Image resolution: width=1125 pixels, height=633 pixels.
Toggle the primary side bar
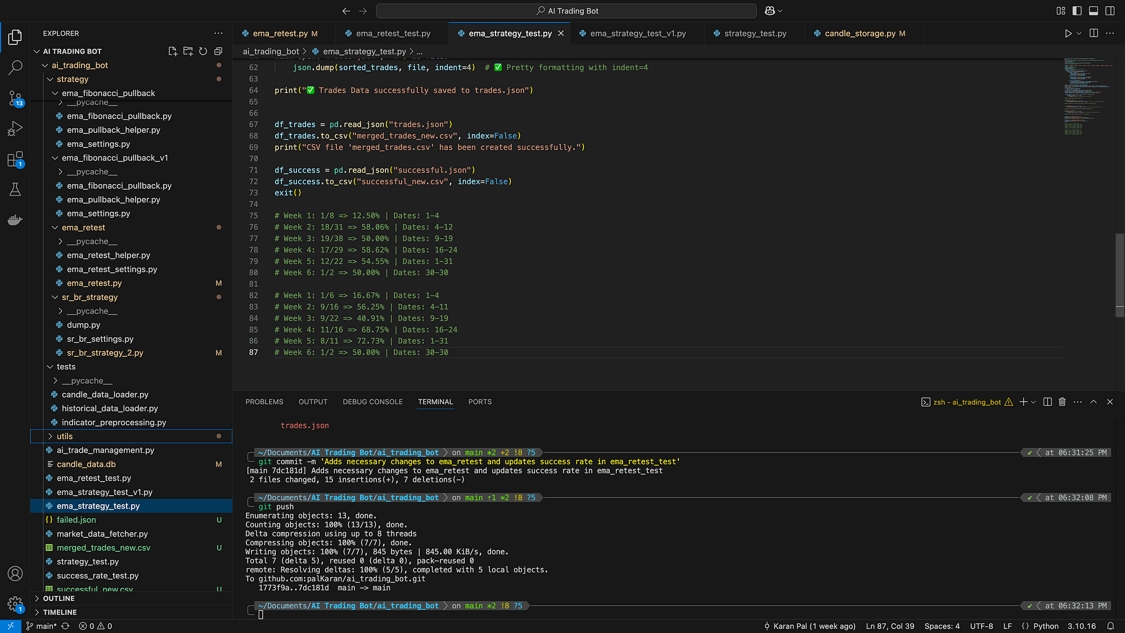[1077, 11]
